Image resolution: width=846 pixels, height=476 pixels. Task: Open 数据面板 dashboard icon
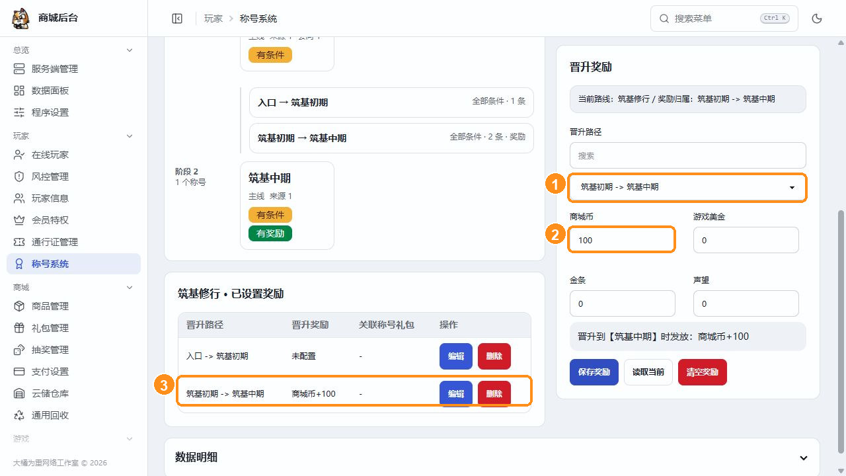click(x=19, y=91)
